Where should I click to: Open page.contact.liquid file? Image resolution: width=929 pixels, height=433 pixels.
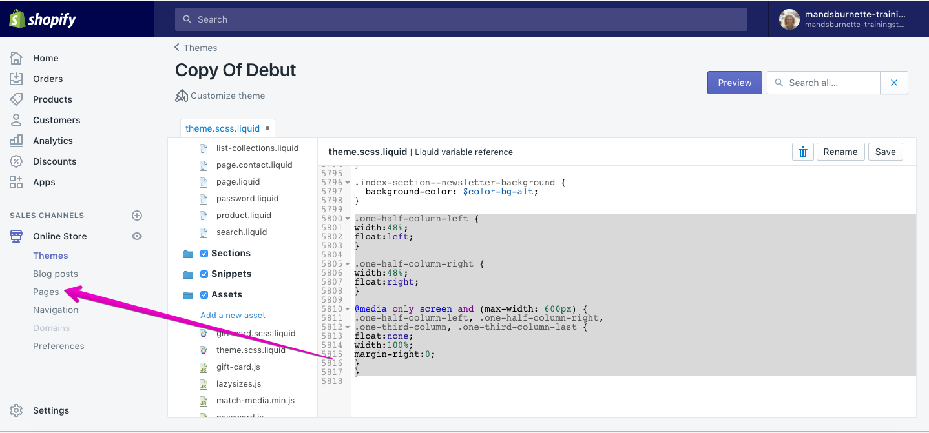coord(255,165)
